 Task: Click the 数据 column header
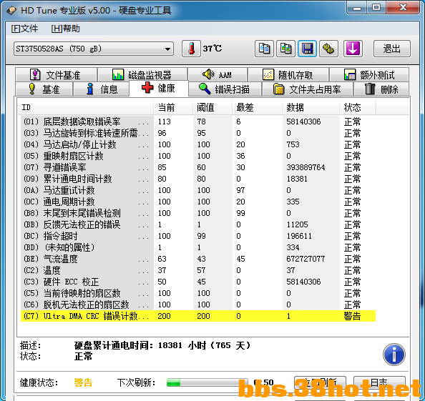click(311, 107)
